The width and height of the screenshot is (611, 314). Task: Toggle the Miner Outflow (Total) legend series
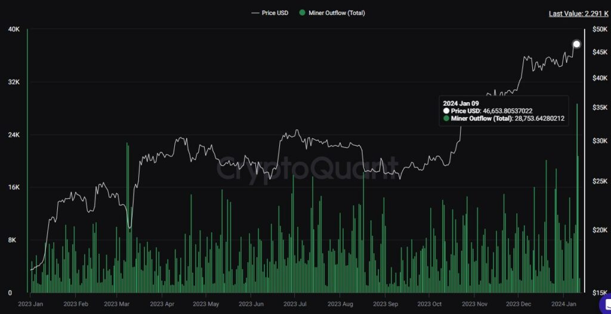tap(332, 13)
